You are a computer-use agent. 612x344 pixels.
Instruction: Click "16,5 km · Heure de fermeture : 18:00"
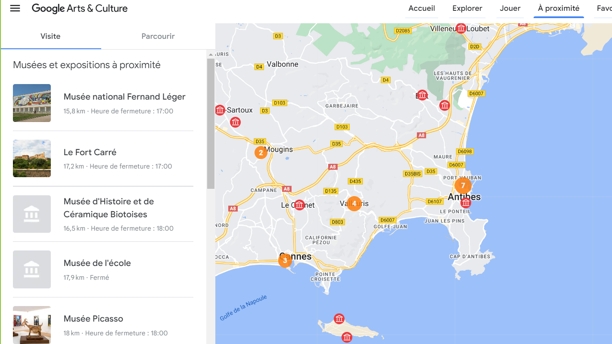pyautogui.click(x=118, y=228)
